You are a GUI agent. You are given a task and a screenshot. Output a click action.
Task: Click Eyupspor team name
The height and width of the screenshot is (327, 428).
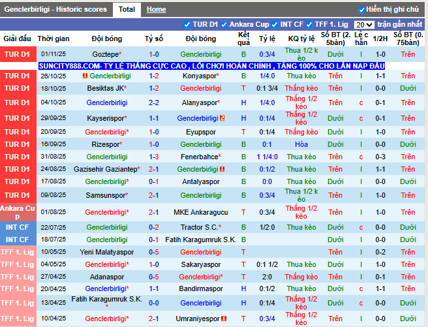pos(201,132)
